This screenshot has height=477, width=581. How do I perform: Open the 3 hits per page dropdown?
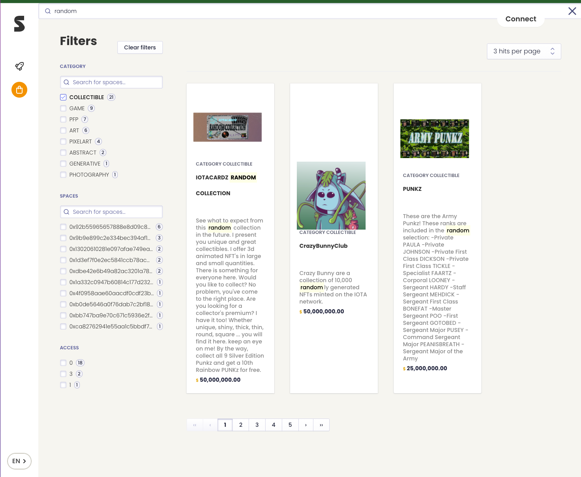click(x=524, y=51)
